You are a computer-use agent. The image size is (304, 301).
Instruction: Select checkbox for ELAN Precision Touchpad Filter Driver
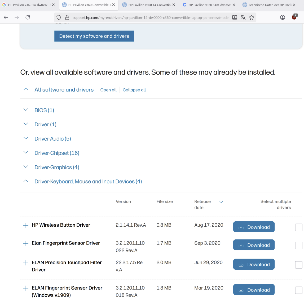click(x=299, y=265)
